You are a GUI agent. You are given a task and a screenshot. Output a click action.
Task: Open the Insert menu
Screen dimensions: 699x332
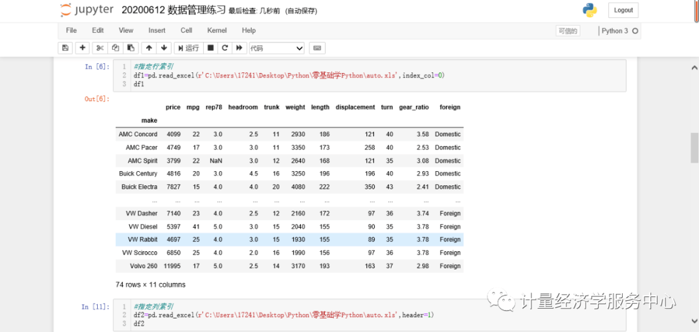click(157, 30)
